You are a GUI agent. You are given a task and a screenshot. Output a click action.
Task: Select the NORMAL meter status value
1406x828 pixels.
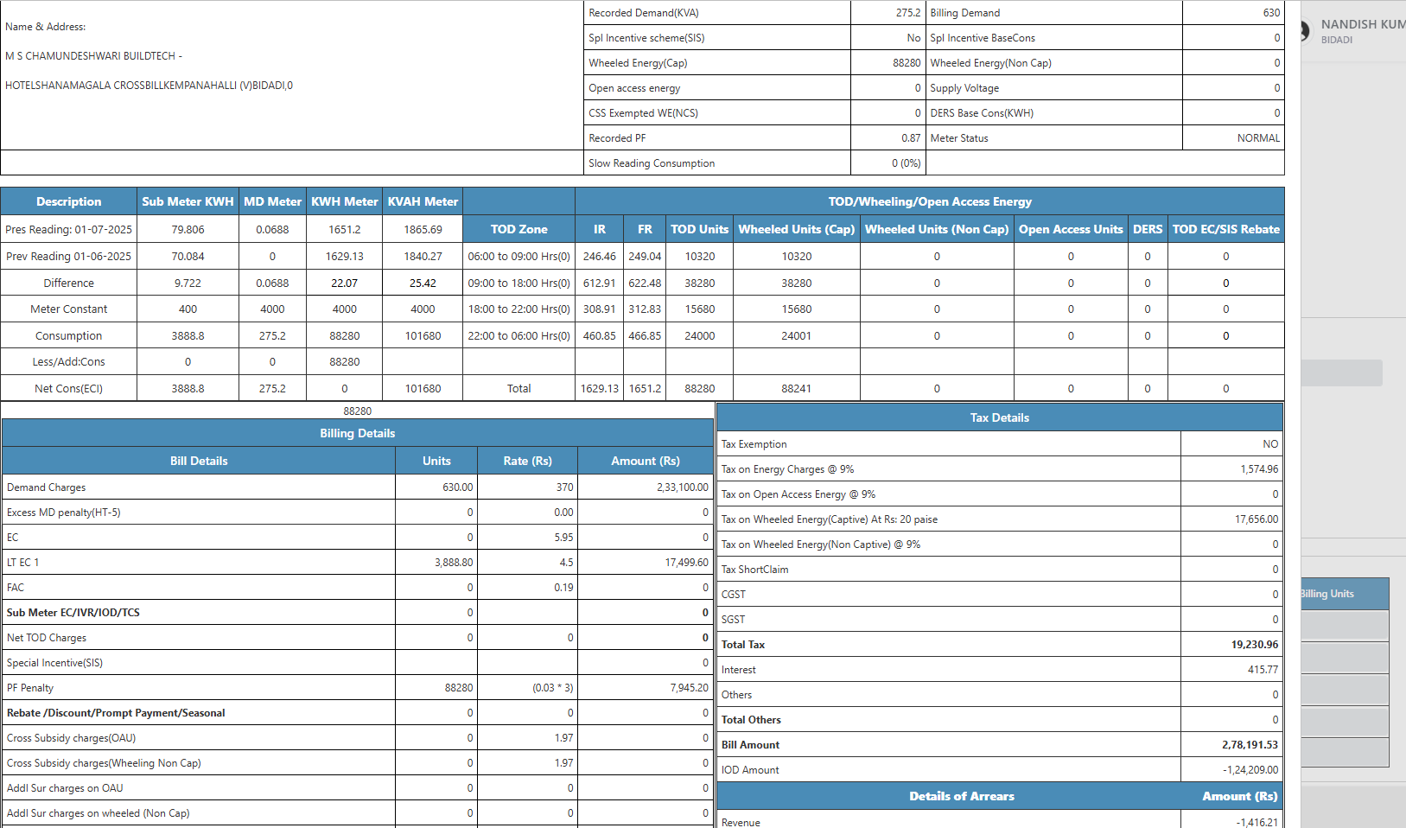coord(1258,138)
